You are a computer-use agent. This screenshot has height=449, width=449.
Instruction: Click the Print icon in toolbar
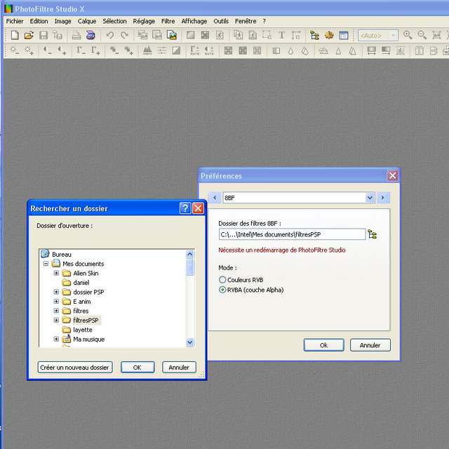[76, 35]
